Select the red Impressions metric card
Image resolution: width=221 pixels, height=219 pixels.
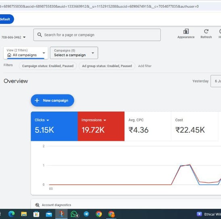[101, 126]
